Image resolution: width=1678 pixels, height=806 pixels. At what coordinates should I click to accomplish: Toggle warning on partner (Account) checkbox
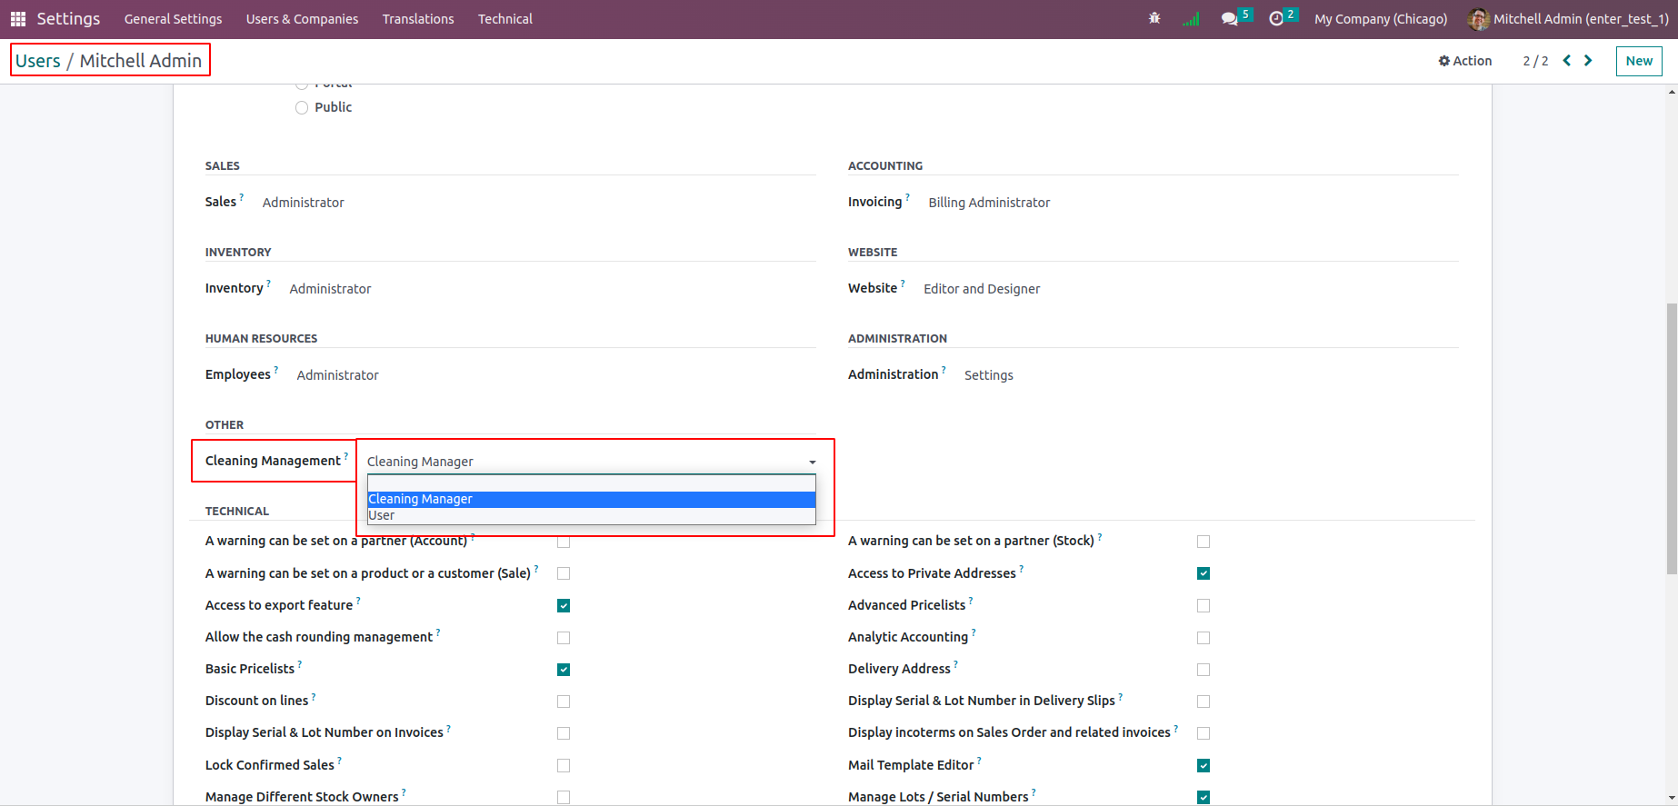pos(564,542)
